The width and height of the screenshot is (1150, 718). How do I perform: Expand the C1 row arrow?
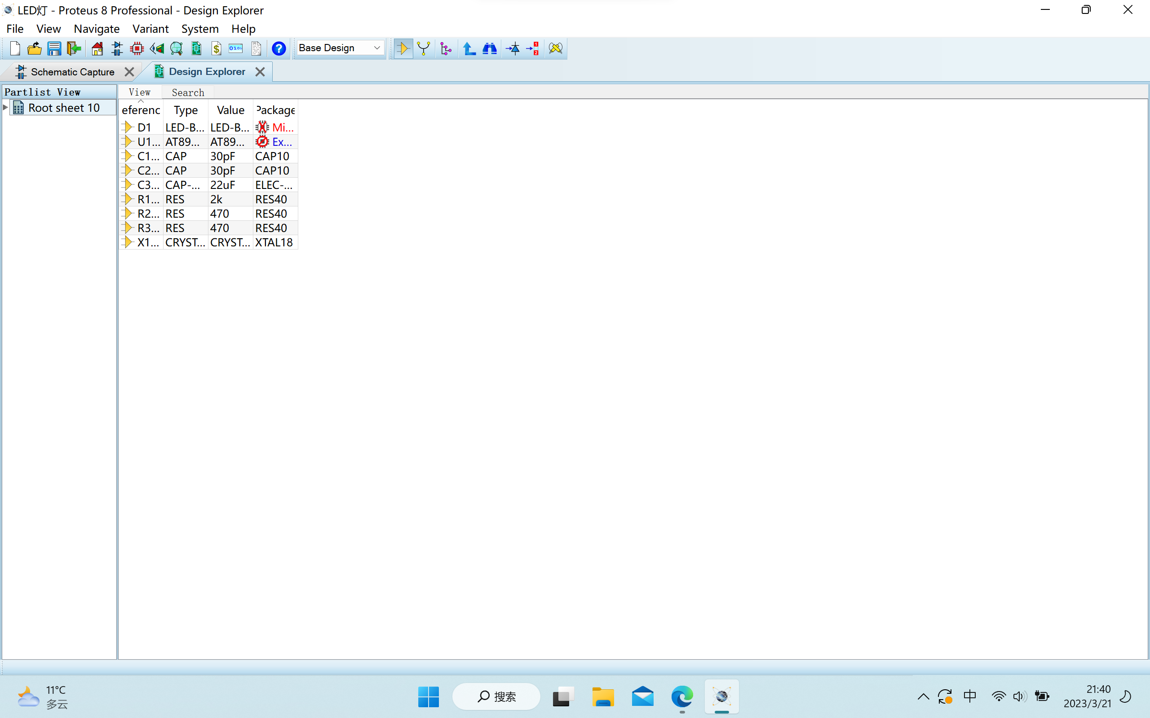[128, 156]
